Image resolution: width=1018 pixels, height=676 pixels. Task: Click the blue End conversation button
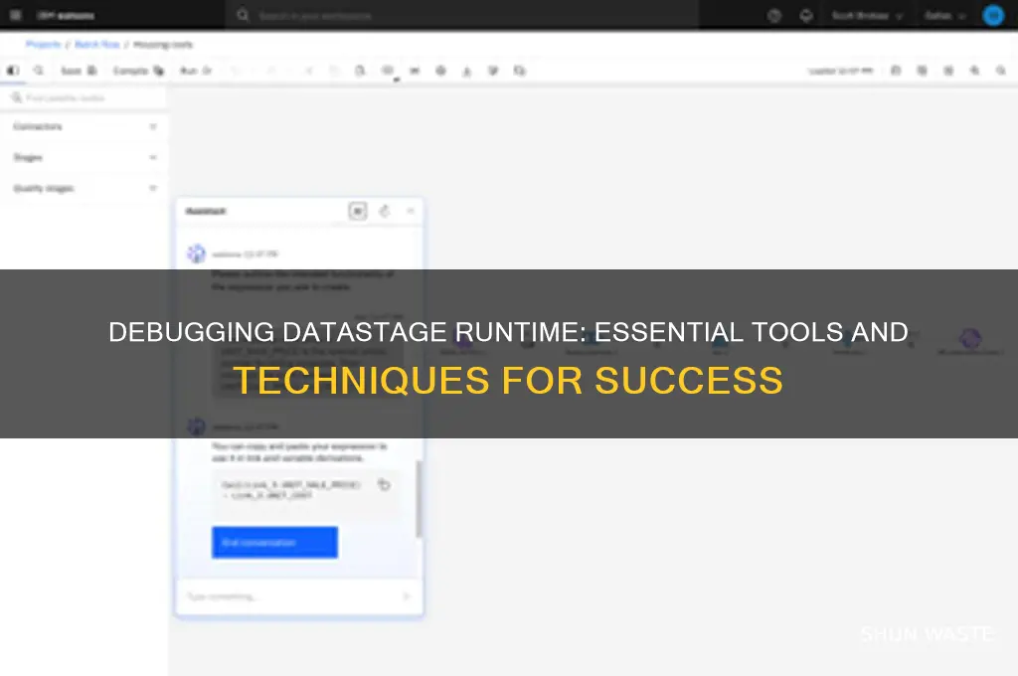[274, 542]
